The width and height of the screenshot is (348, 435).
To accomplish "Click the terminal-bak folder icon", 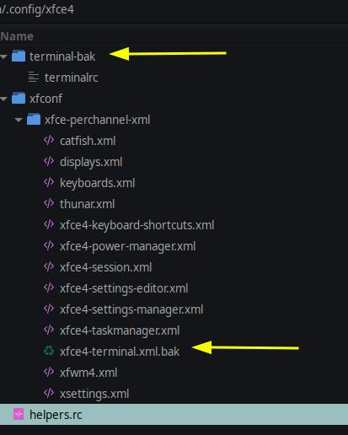I will (x=19, y=56).
